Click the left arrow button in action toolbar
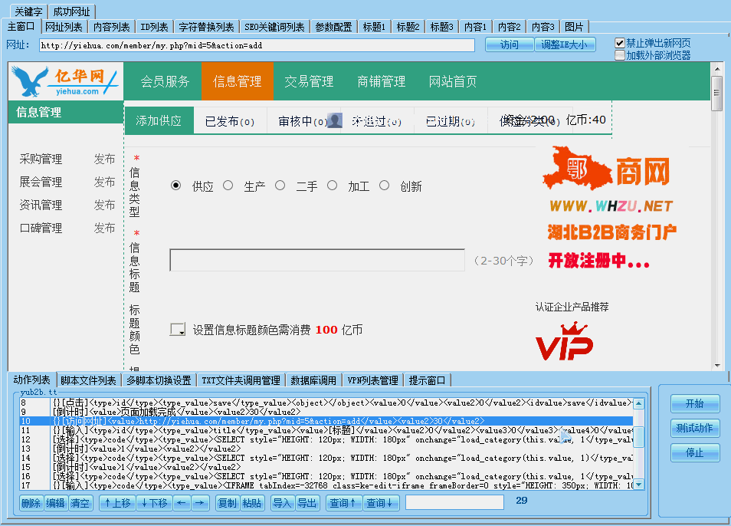Image resolution: width=731 pixels, height=526 pixels. [182, 503]
